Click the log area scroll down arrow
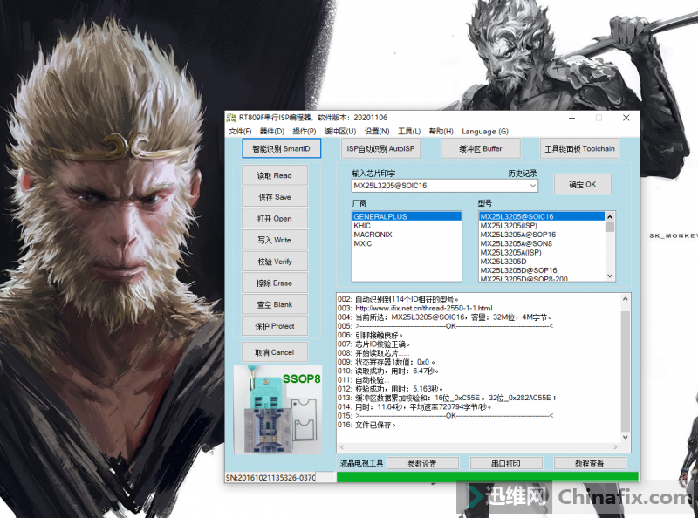This screenshot has height=518, width=698. (x=625, y=437)
